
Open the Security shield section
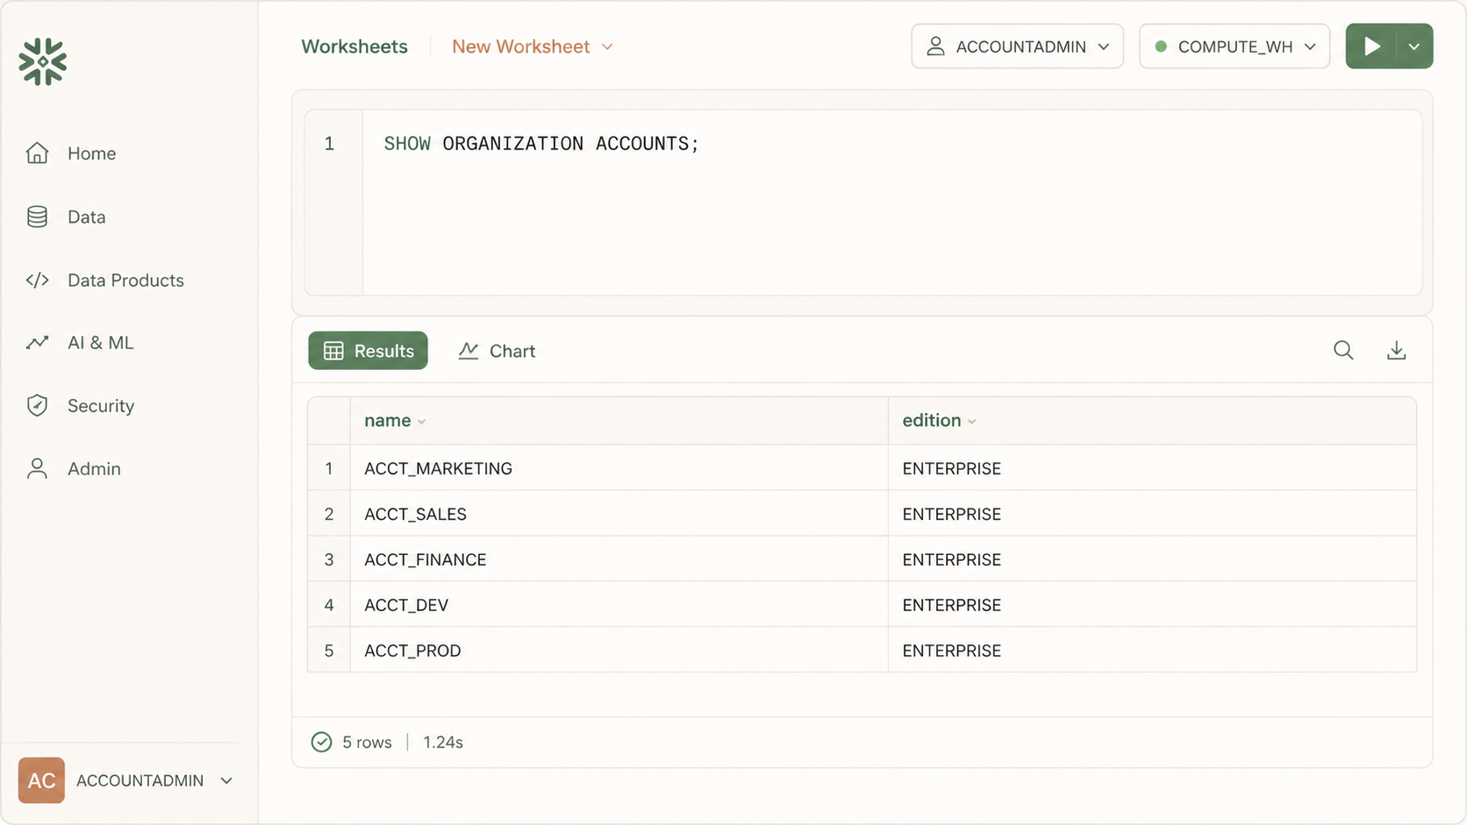[x=37, y=406]
